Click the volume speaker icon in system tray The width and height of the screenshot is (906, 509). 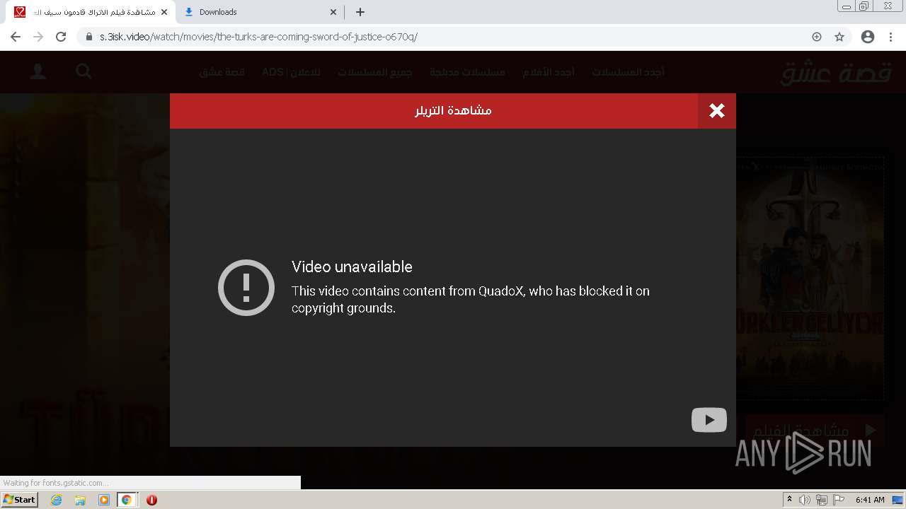805,500
